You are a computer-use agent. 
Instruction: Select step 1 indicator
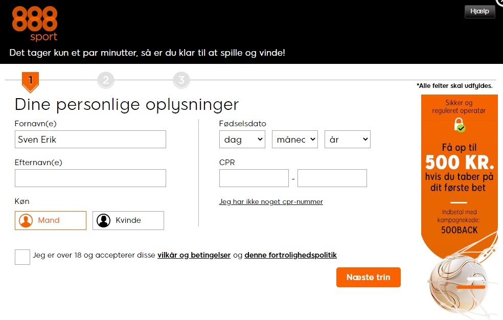(30, 79)
